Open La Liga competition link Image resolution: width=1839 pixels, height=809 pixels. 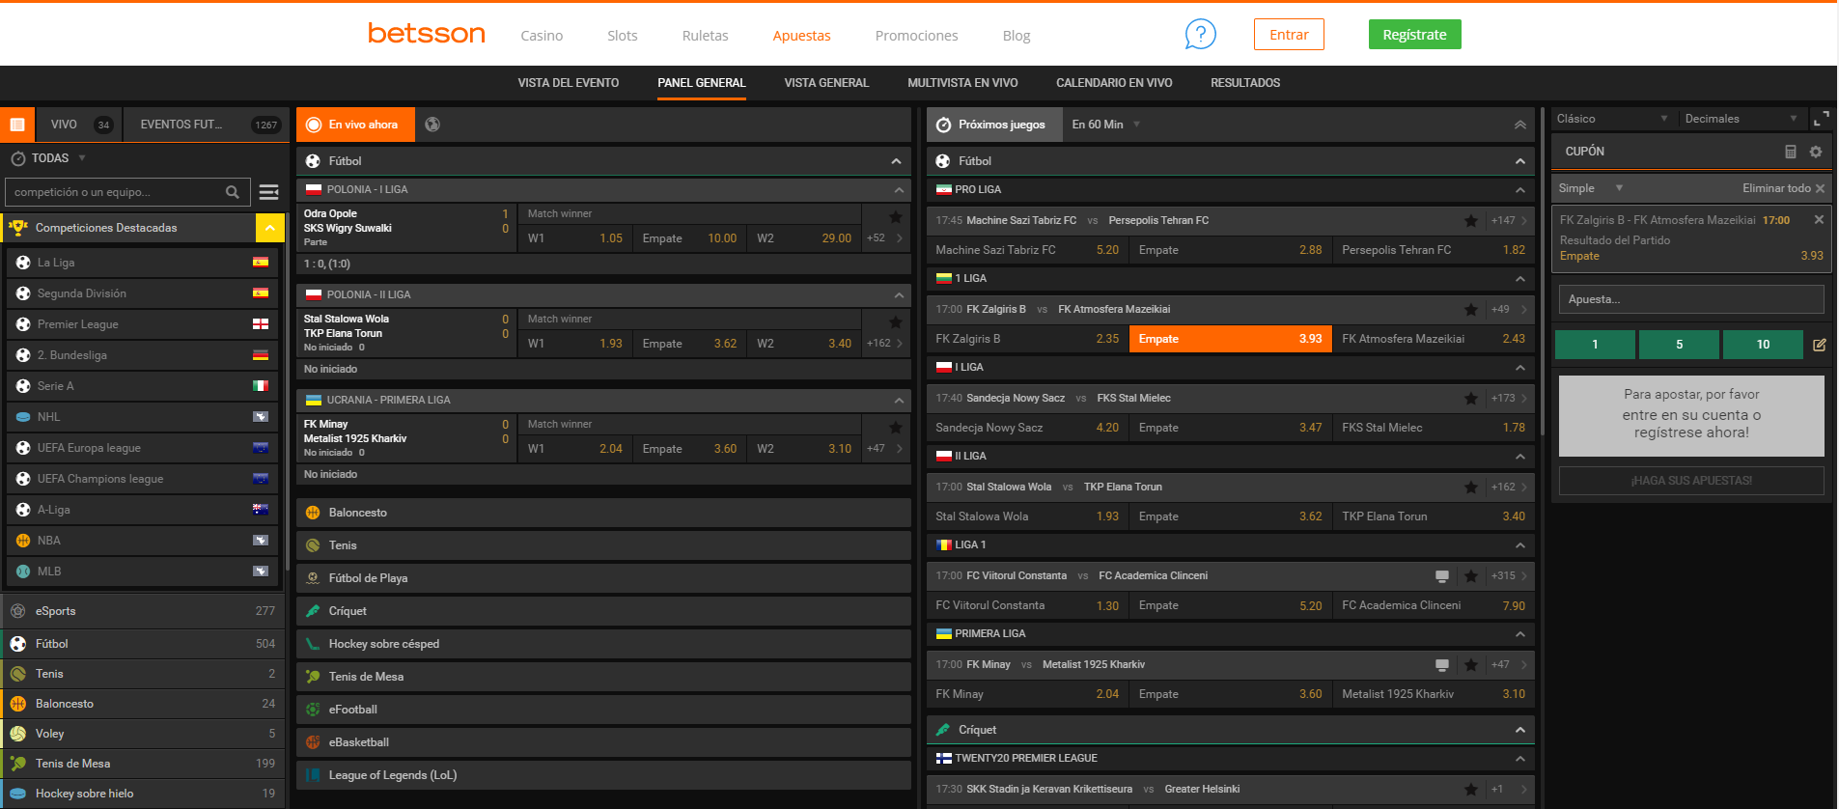point(144,263)
